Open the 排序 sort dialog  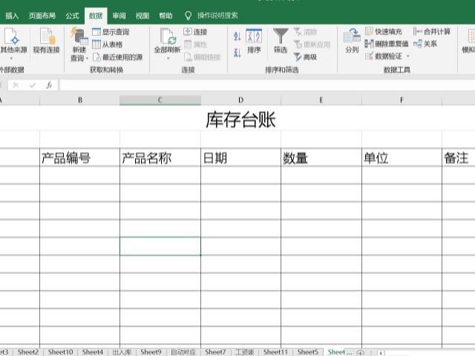254,42
